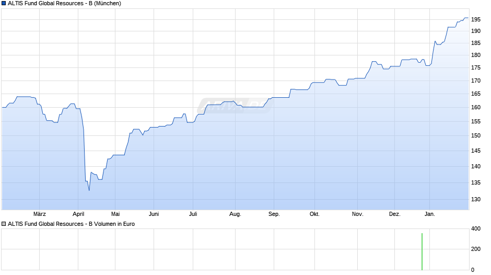This screenshot has height=275, width=491.
Task: Click the 180 price axis value
Action: (476, 55)
